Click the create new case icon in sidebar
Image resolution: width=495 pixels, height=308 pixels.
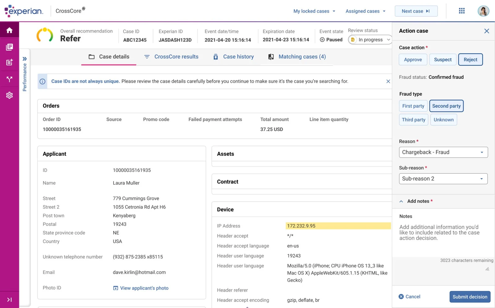(9, 62)
